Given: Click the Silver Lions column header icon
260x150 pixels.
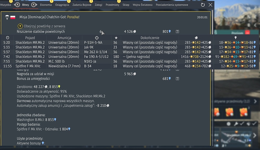Looking at the screenshot, I should coord(196,38).
